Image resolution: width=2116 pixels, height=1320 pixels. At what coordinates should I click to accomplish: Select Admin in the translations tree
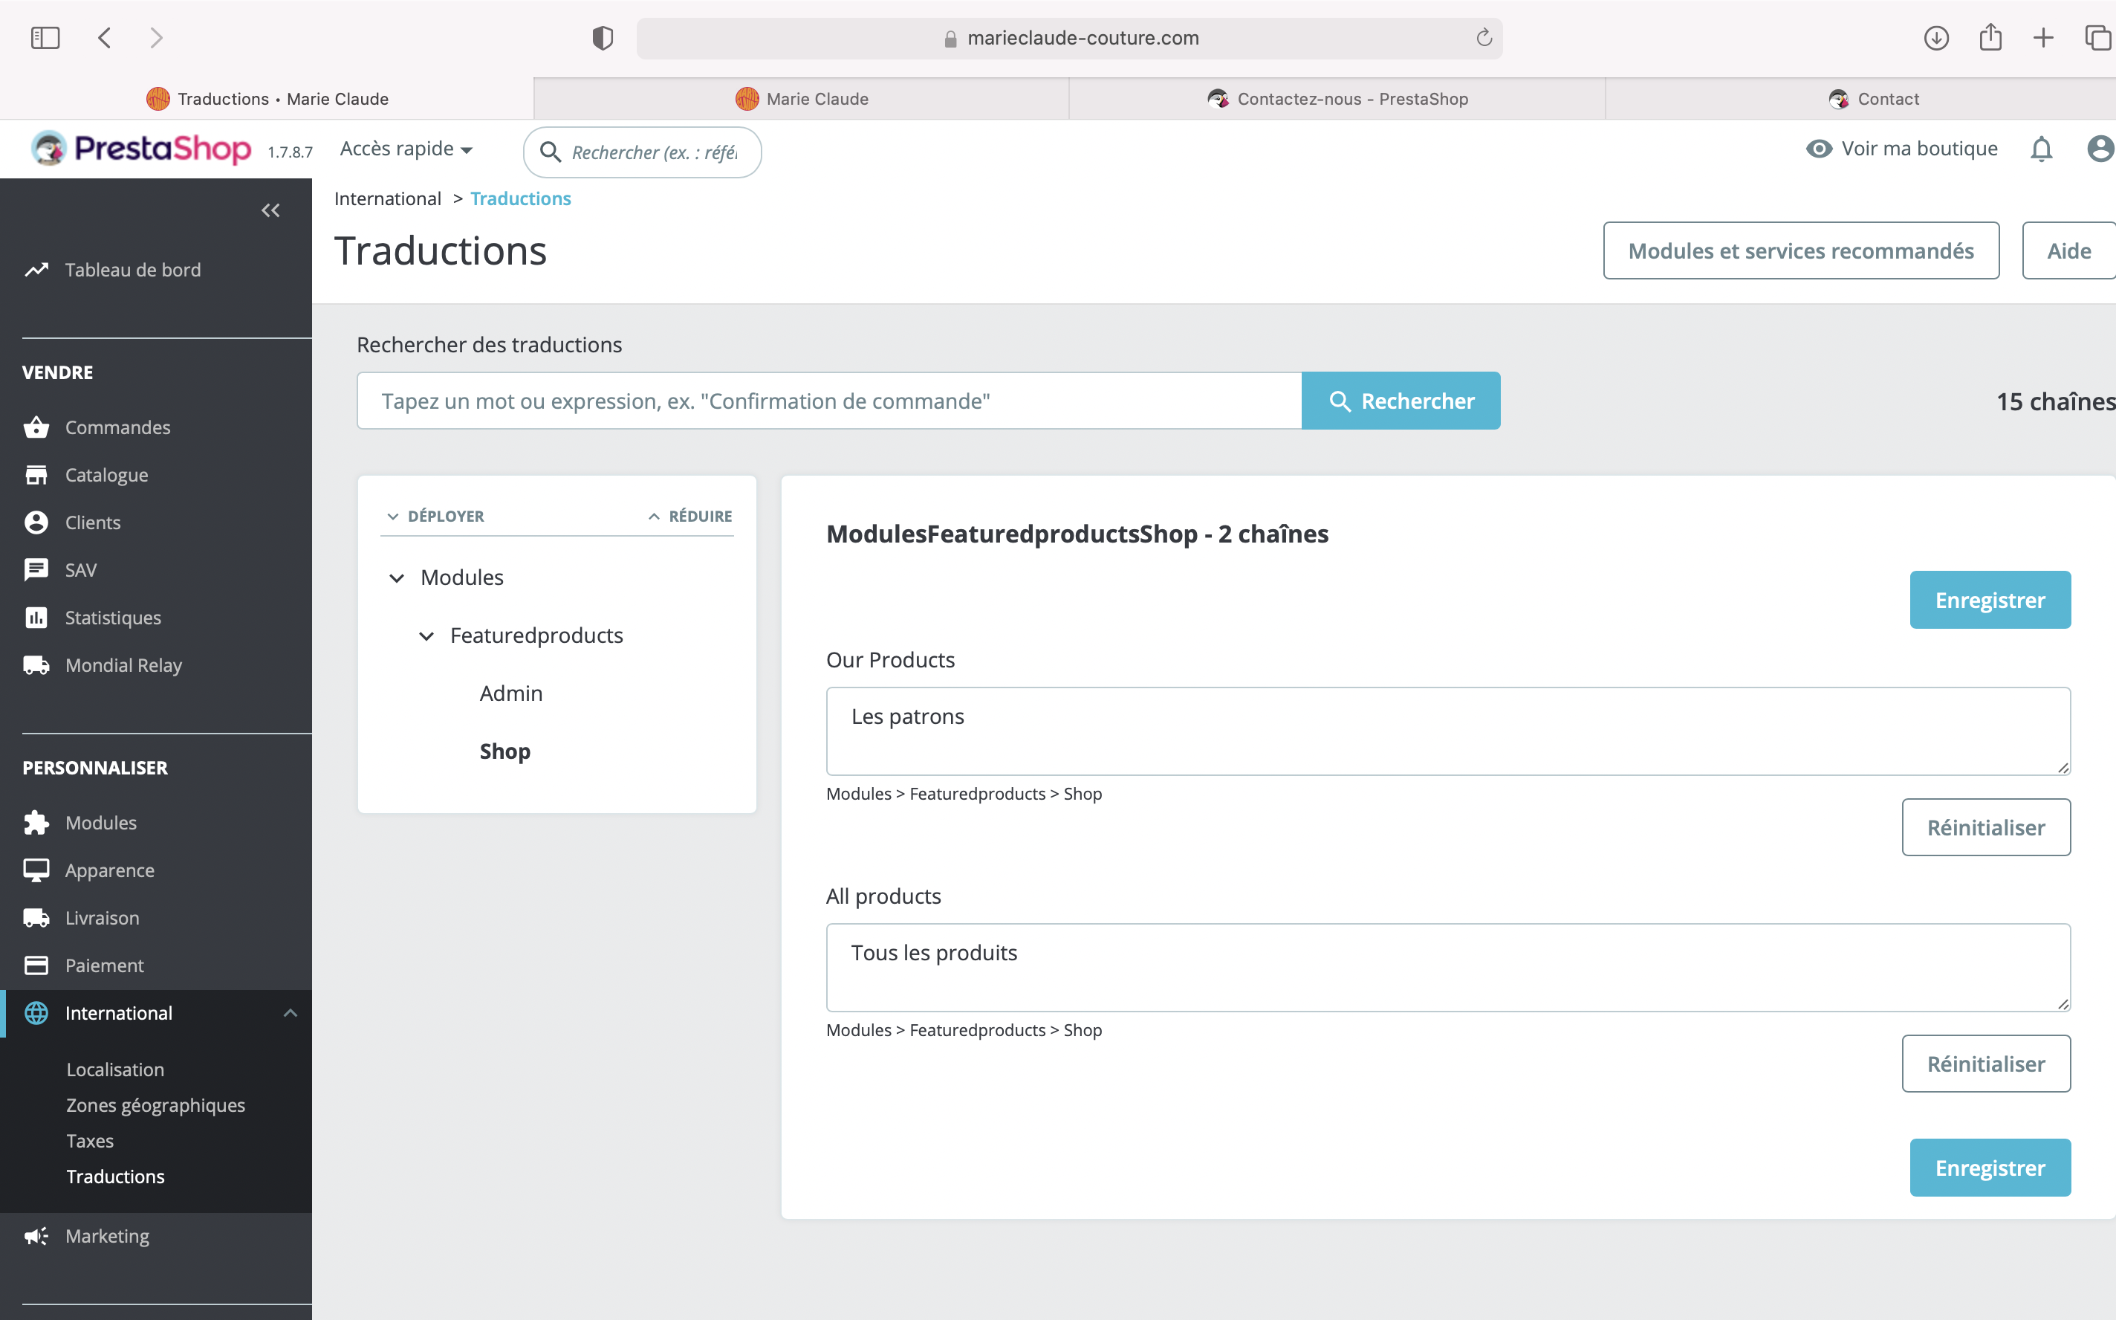point(511,693)
